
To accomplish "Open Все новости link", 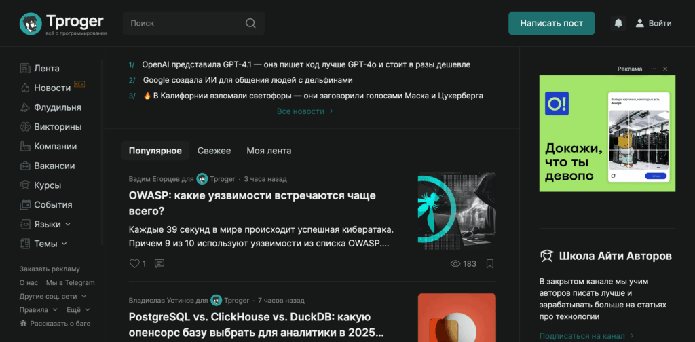I will (305, 111).
